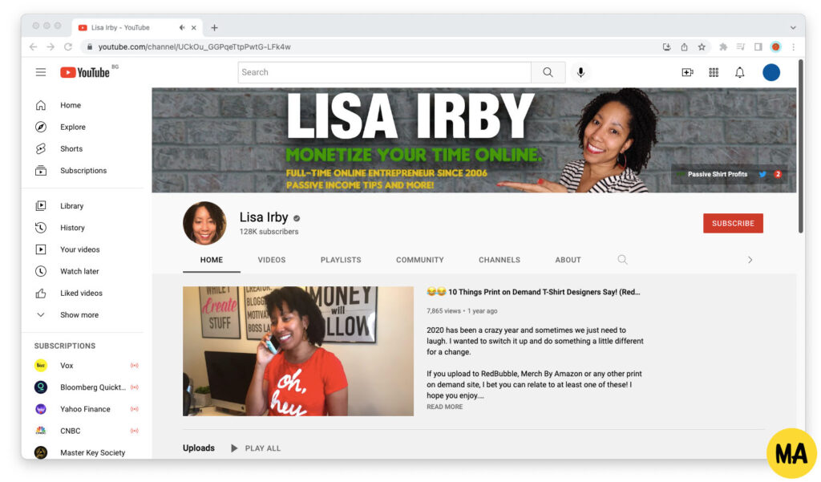The height and width of the screenshot is (482, 821).
Task: Open the browser media control icon
Action: tap(740, 47)
